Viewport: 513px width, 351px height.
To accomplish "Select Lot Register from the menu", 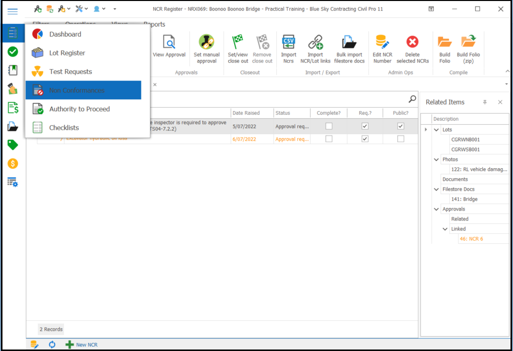I will [x=67, y=53].
